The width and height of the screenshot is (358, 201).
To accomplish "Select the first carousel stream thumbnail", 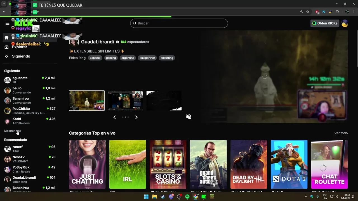I will pyautogui.click(x=87, y=100).
